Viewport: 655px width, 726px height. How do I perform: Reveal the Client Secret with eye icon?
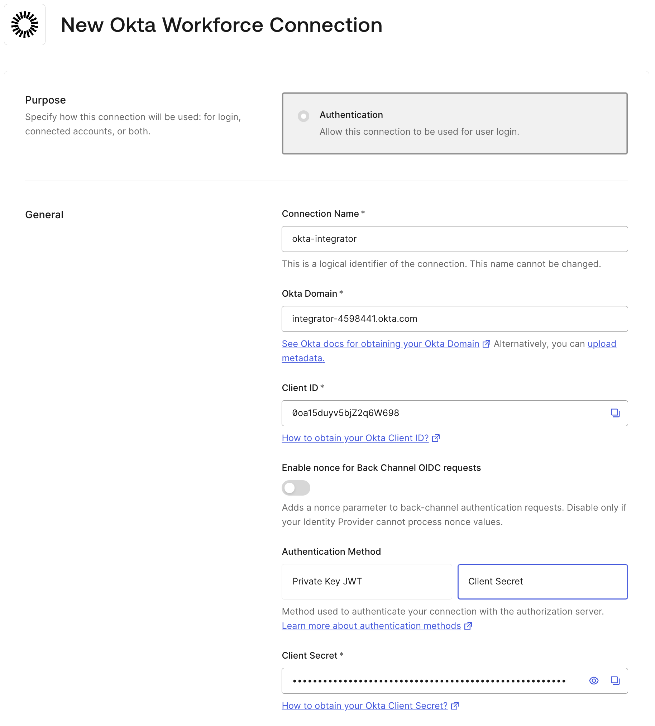(x=594, y=680)
